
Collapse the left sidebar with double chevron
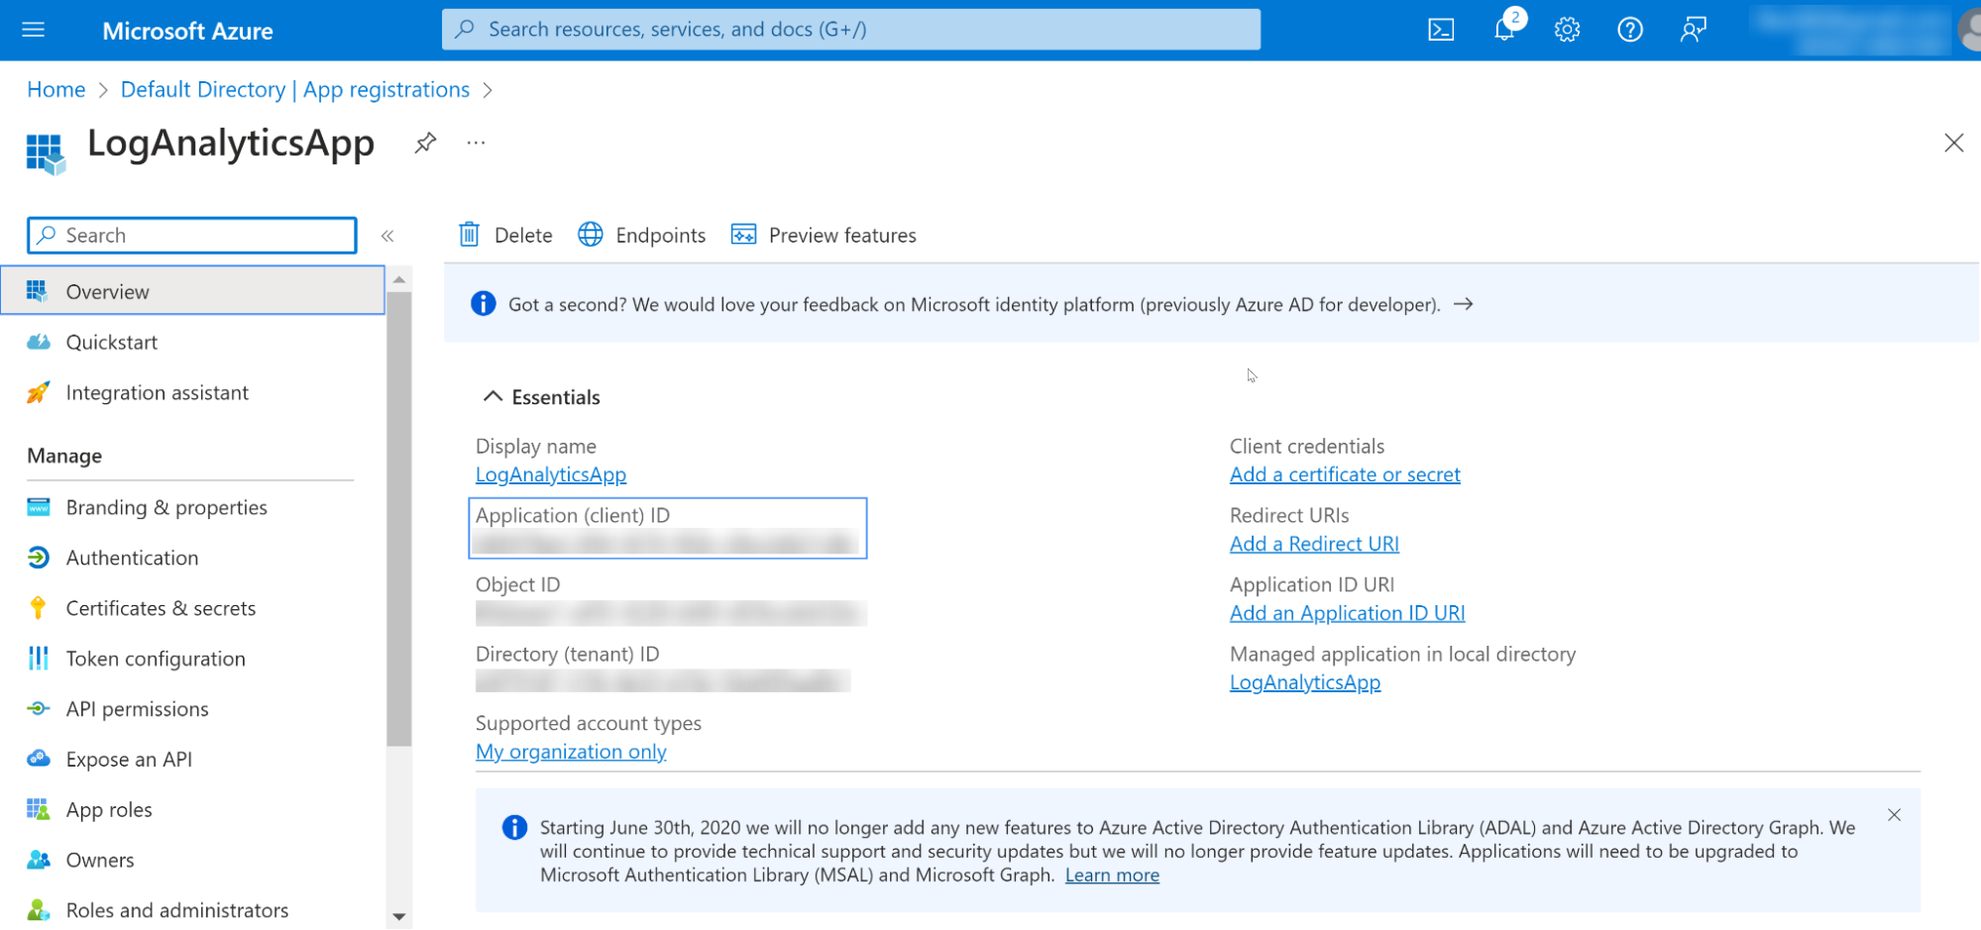pos(387,236)
